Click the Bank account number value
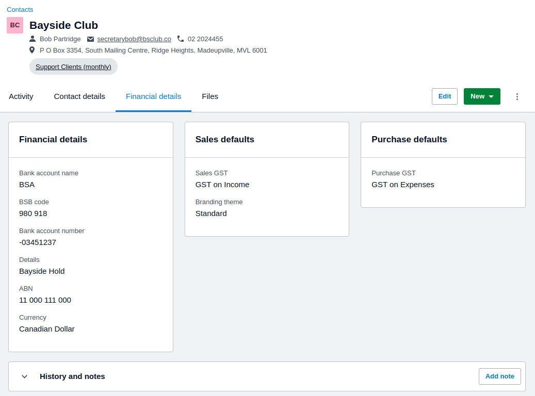The image size is (535, 396). (x=38, y=242)
